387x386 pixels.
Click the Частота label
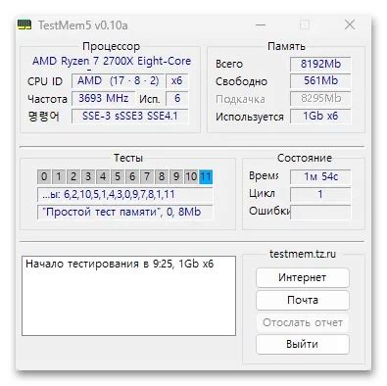pos(47,99)
